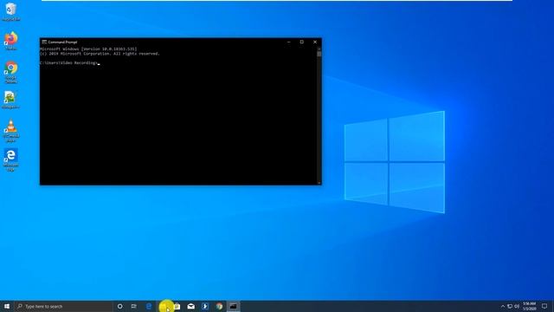
Task: Open Microsoft Store from the taskbar
Action: (x=177, y=306)
